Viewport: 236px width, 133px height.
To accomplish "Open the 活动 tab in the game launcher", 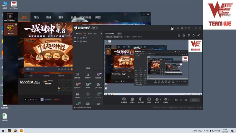I will click(x=36, y=17).
